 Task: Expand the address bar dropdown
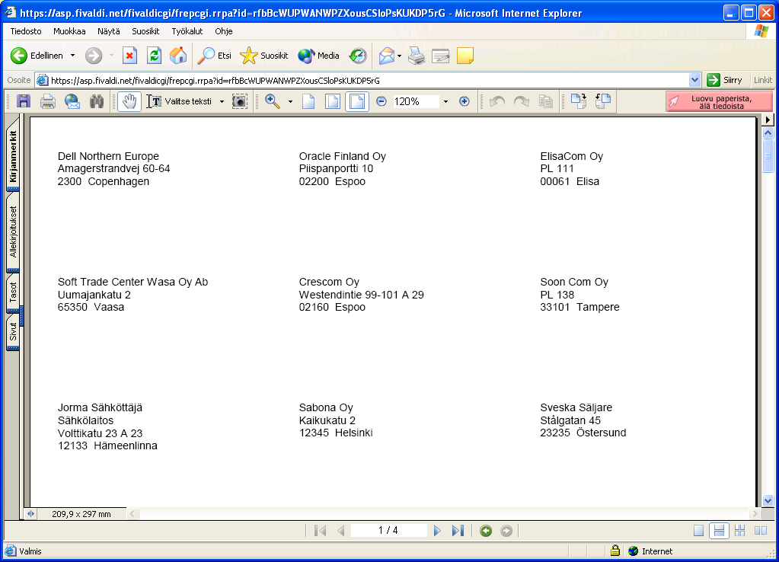(x=694, y=80)
